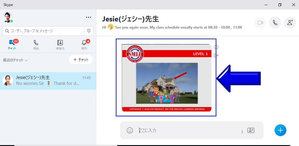Image resolution: width=299 pixels, height=146 pixels.
Task: Switch to the 通話 calls tab
Action: coord(36,45)
